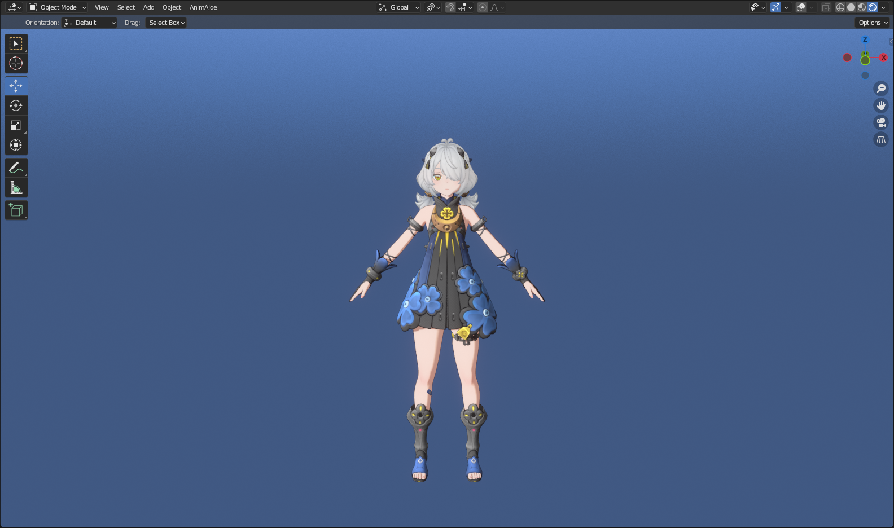Expand the sidebar with the small arrow
The image size is (894, 528).
(x=891, y=42)
